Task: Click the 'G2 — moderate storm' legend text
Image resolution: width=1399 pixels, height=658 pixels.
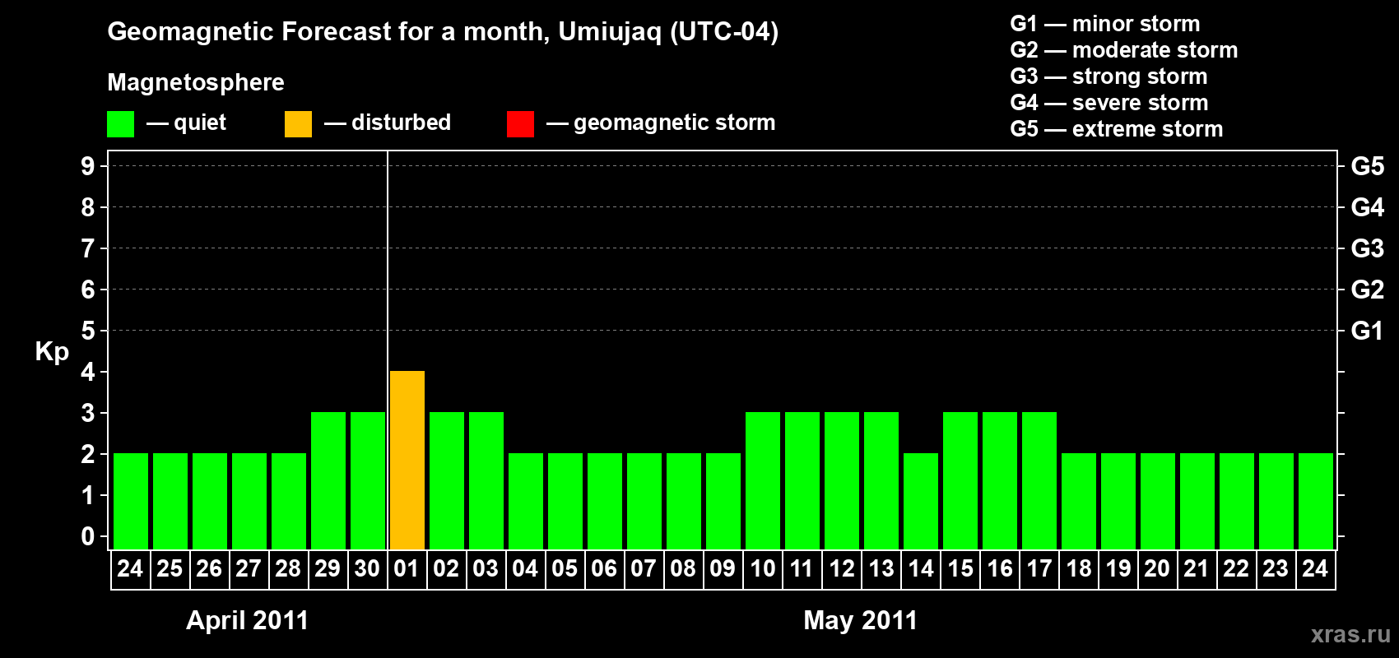Action: [x=1123, y=50]
